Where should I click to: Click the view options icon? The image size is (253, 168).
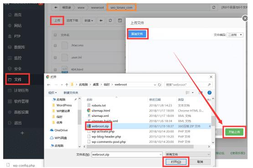[187, 93]
